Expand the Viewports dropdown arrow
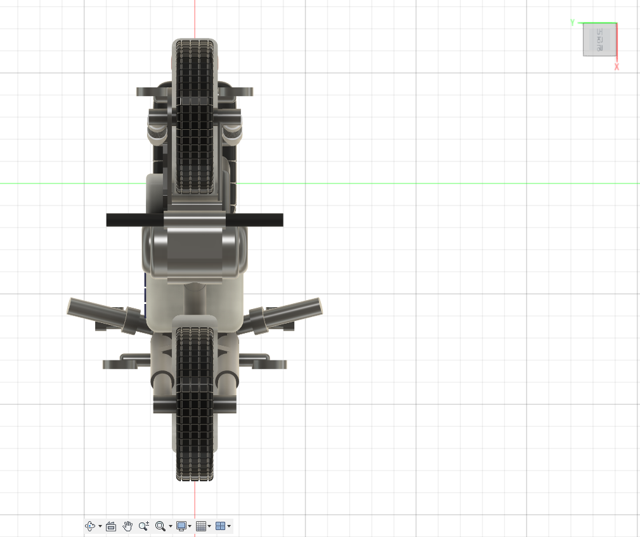The height and width of the screenshot is (537, 640). click(229, 526)
